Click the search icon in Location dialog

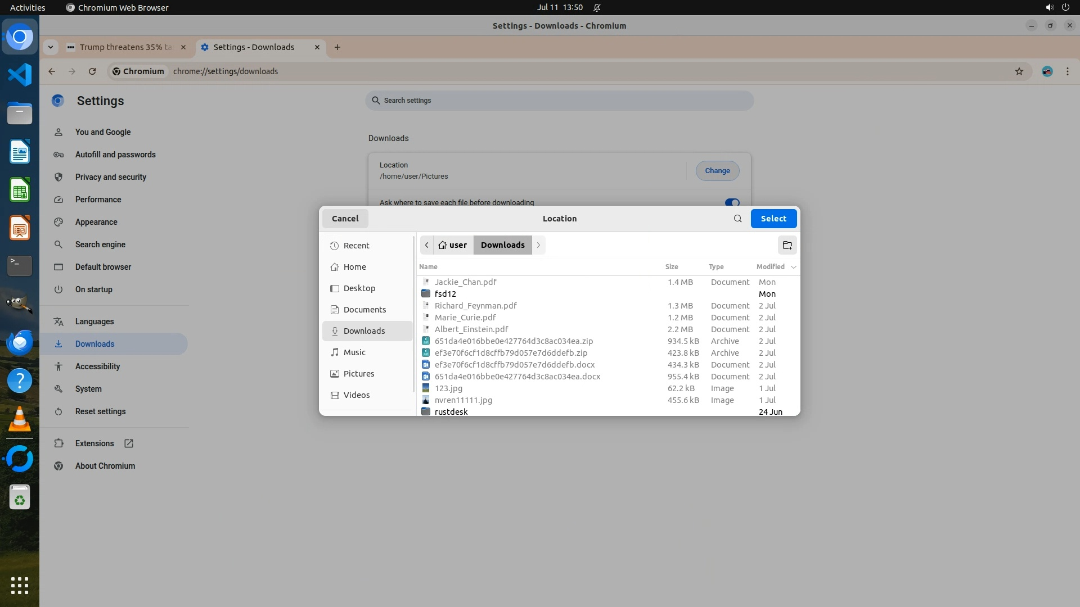point(737,219)
